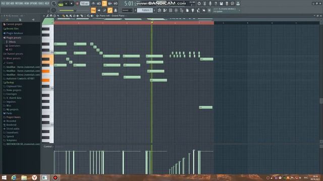Open the Pattern 1 selector dropdown

click(145, 10)
